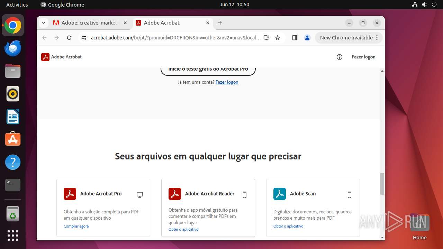
Task: Open the Google Chrome app menu
Action: coord(62,4)
